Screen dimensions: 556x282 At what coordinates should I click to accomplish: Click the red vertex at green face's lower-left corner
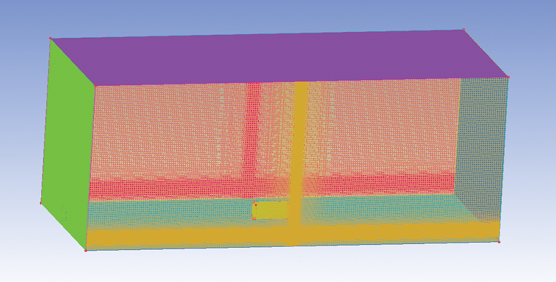click(x=41, y=203)
